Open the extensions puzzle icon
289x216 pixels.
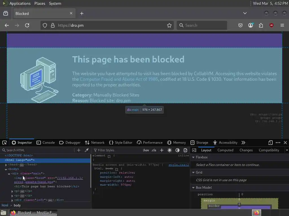pyautogui.click(x=261, y=25)
